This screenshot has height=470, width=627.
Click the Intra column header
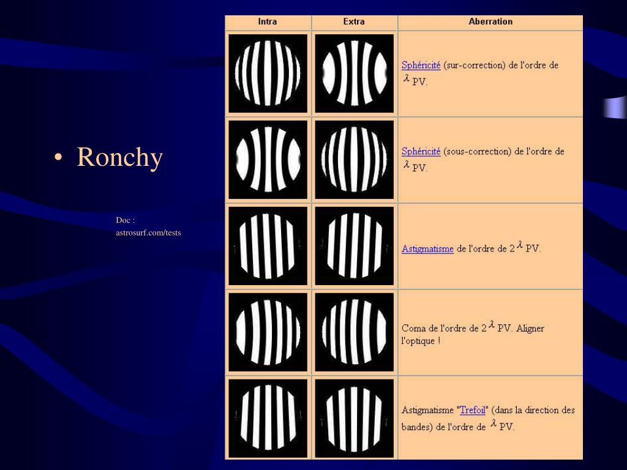click(268, 22)
